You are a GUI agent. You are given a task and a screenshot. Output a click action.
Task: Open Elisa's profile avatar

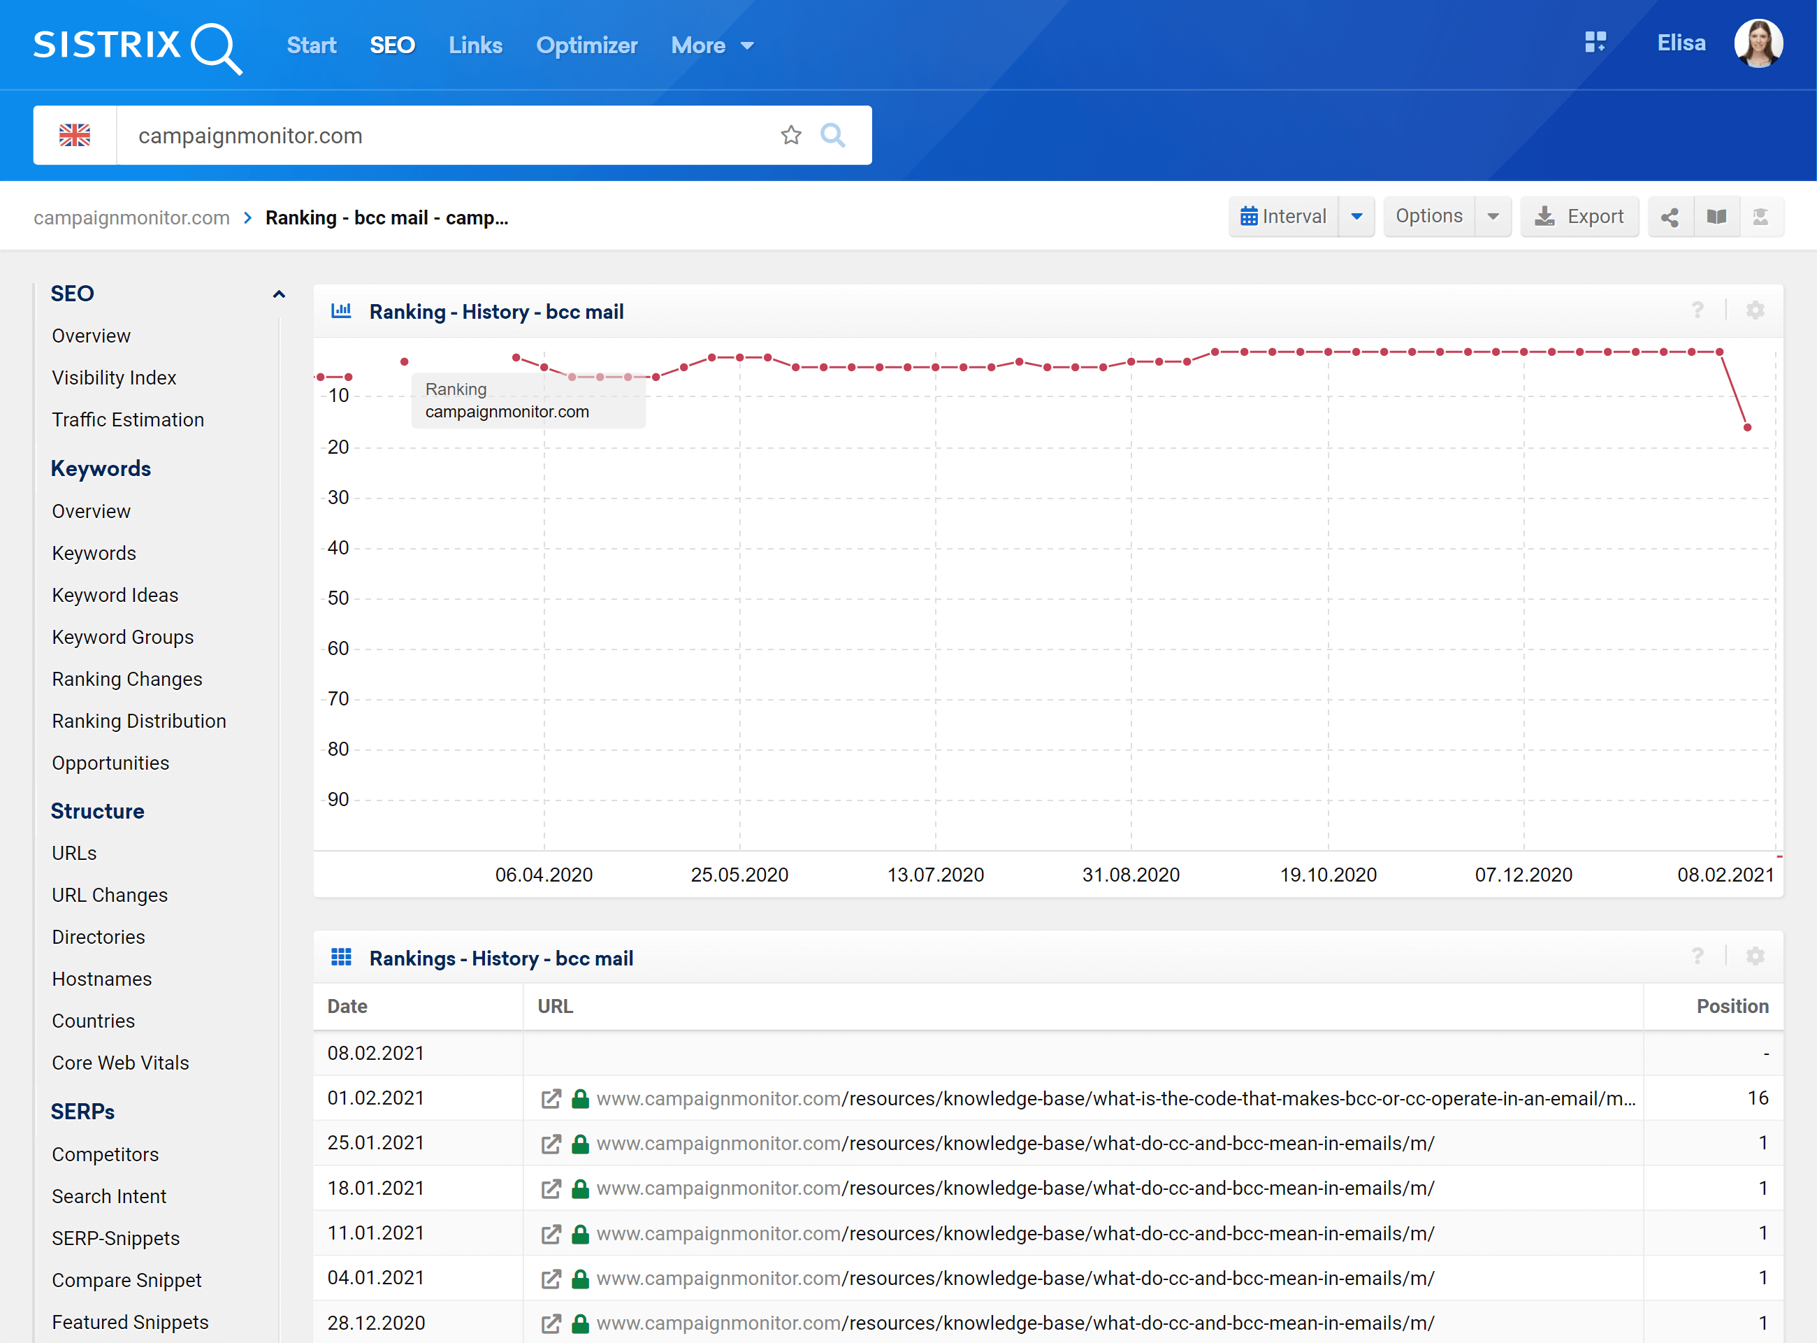pos(1758,43)
